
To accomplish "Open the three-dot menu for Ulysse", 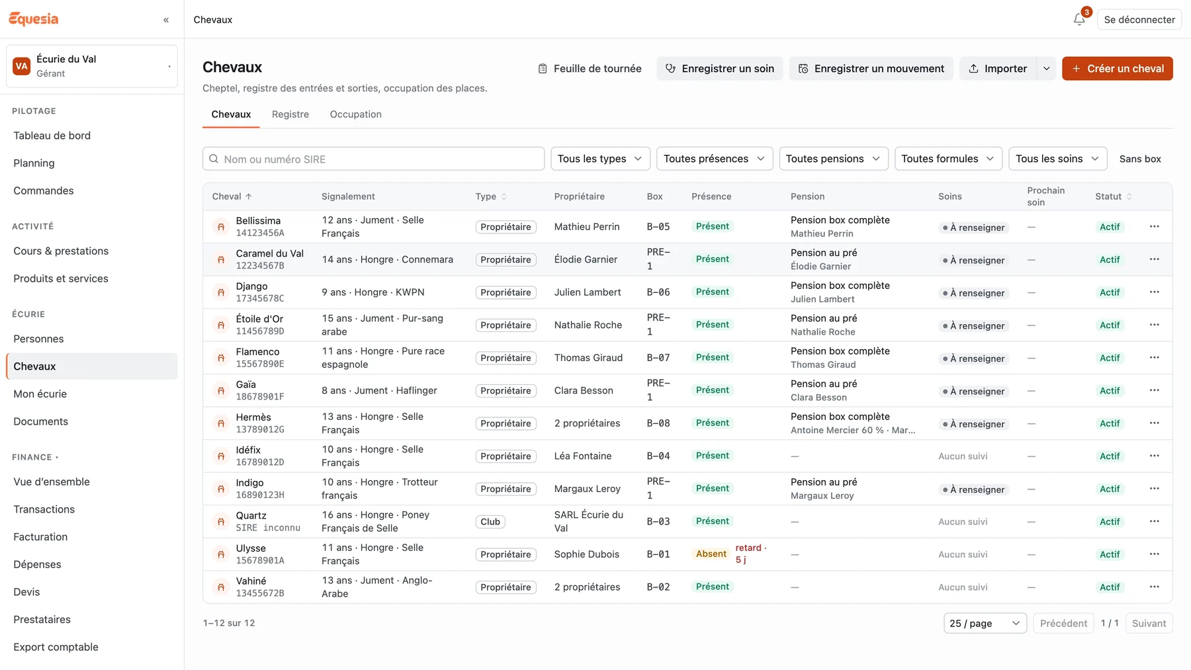I will (x=1154, y=554).
